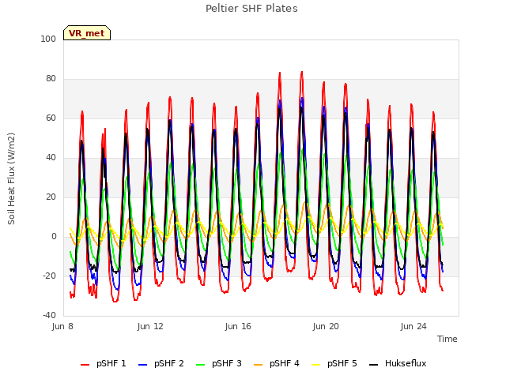
Task: Click the Jun 24 x-axis label
Action: pos(413,326)
